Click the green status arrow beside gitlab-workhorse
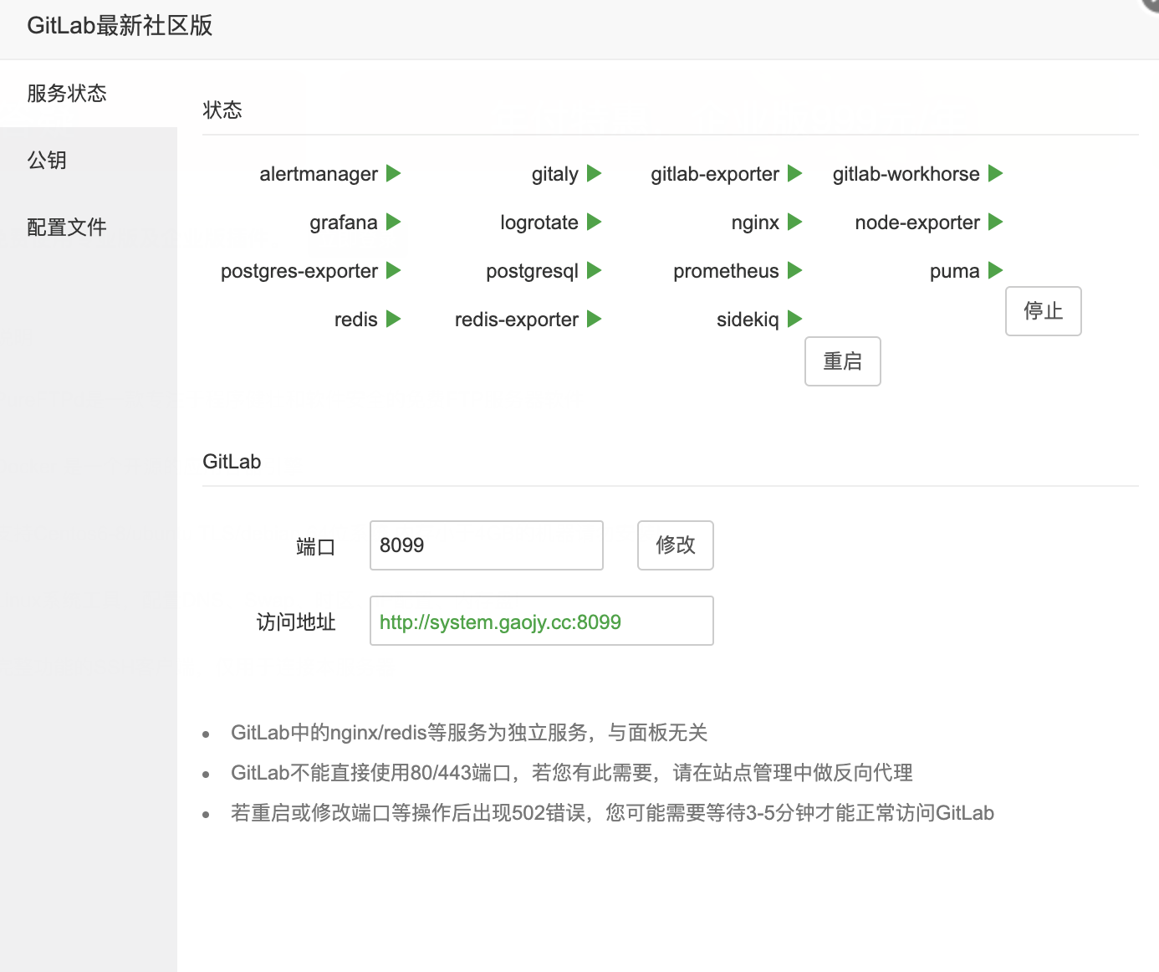 pyautogui.click(x=996, y=174)
